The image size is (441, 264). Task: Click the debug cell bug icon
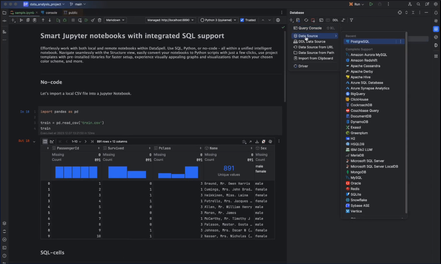(65, 20)
